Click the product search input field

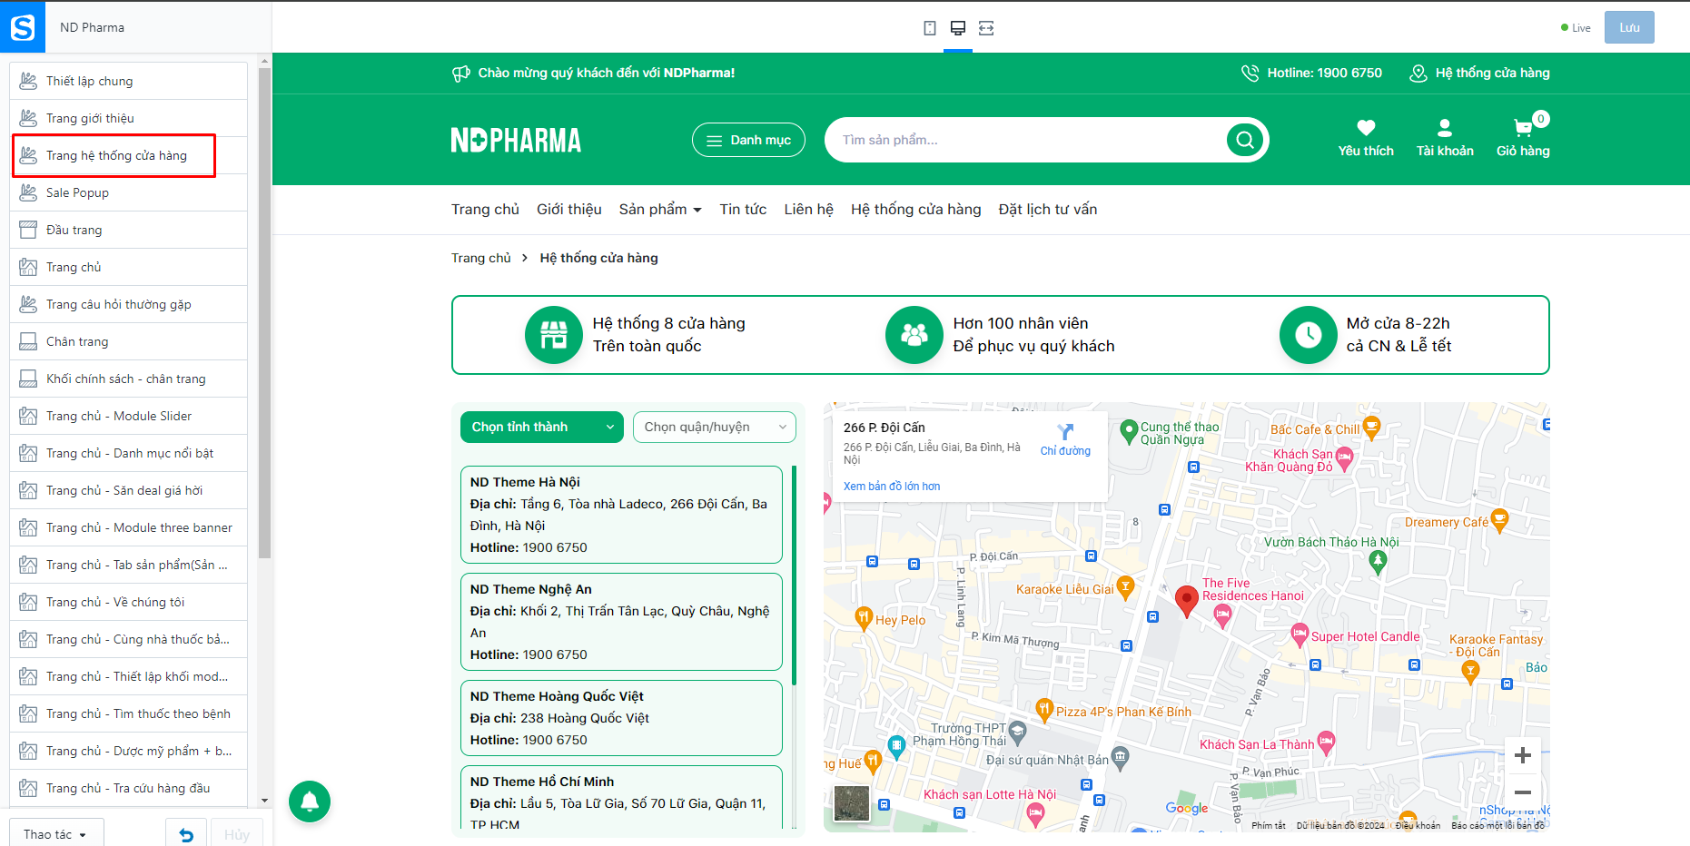[x=1026, y=140]
